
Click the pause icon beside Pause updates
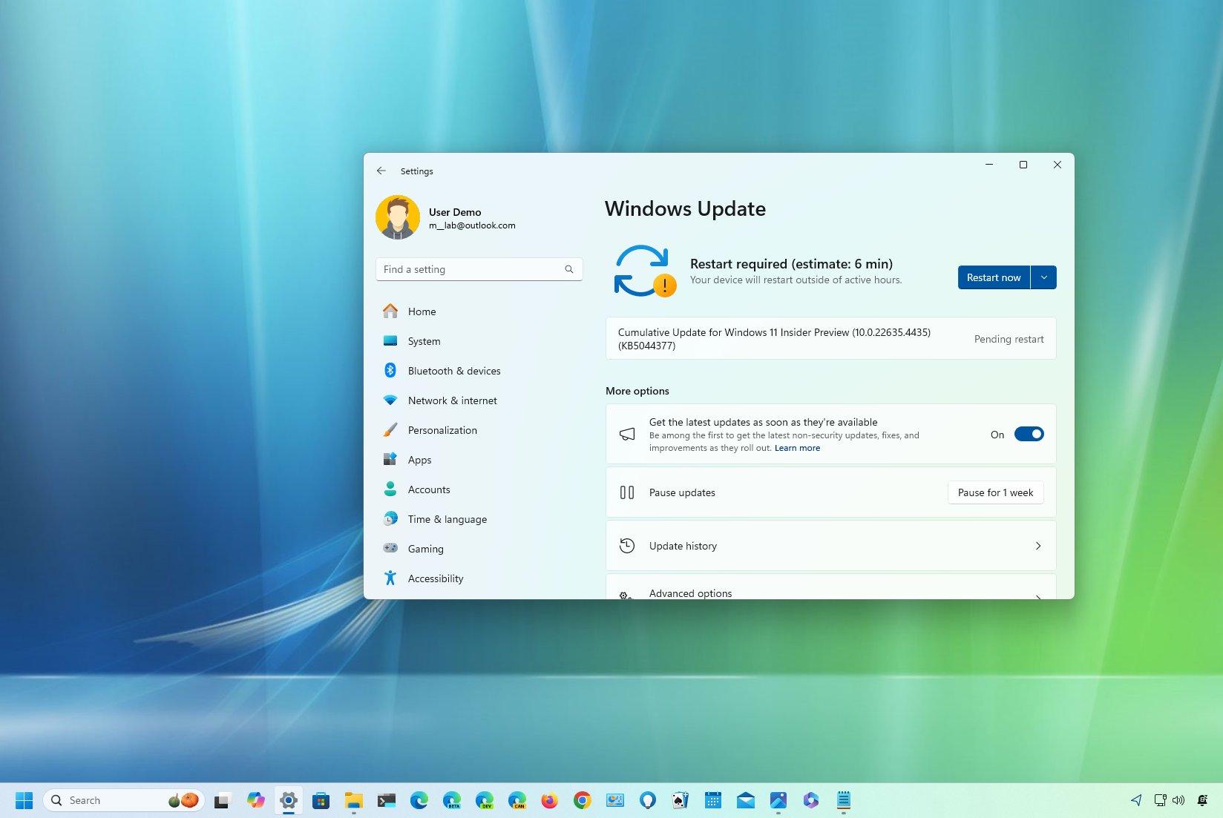pyautogui.click(x=627, y=492)
